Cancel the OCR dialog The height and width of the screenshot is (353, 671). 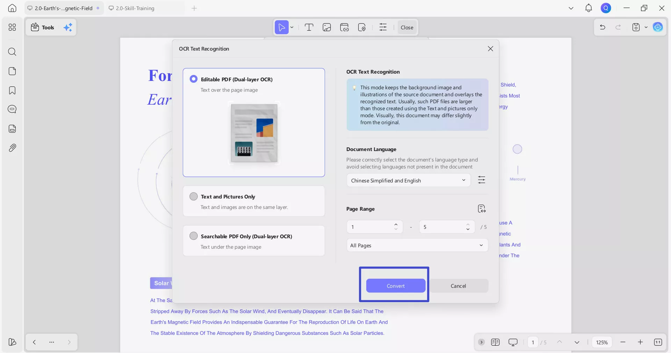pos(458,286)
